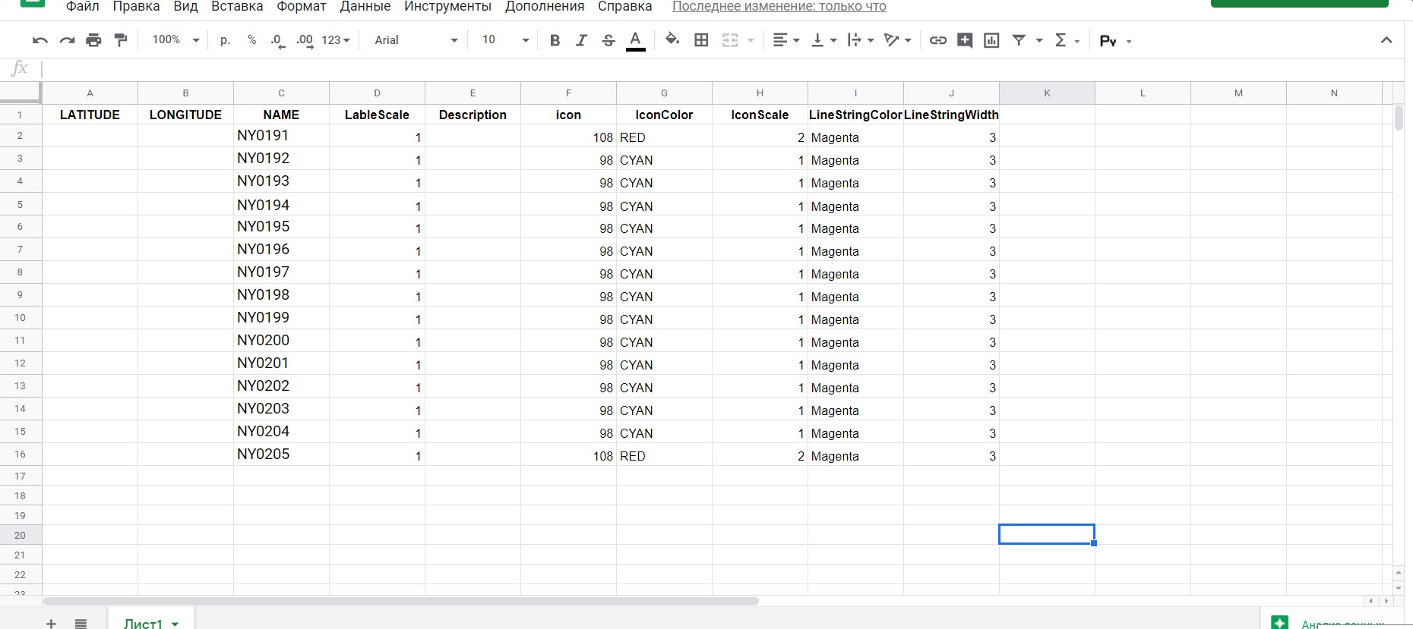Select the LATITUDE header cell
Screen dimensions: 1413x629
pyautogui.click(x=90, y=115)
